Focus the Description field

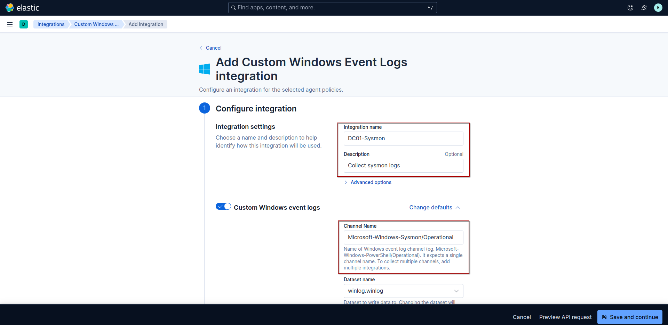coord(404,166)
